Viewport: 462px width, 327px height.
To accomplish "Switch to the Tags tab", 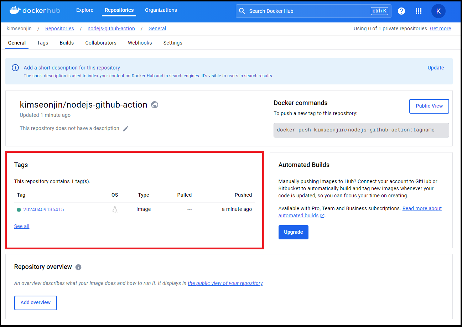I will coord(42,43).
